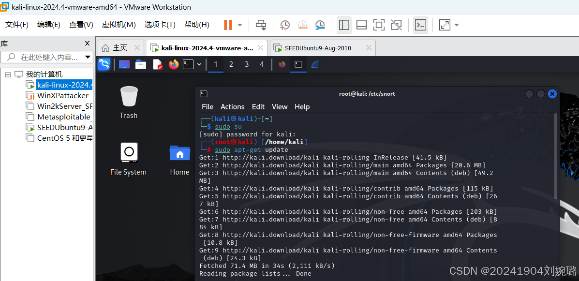Open the 文件(F) menu

click(17, 25)
